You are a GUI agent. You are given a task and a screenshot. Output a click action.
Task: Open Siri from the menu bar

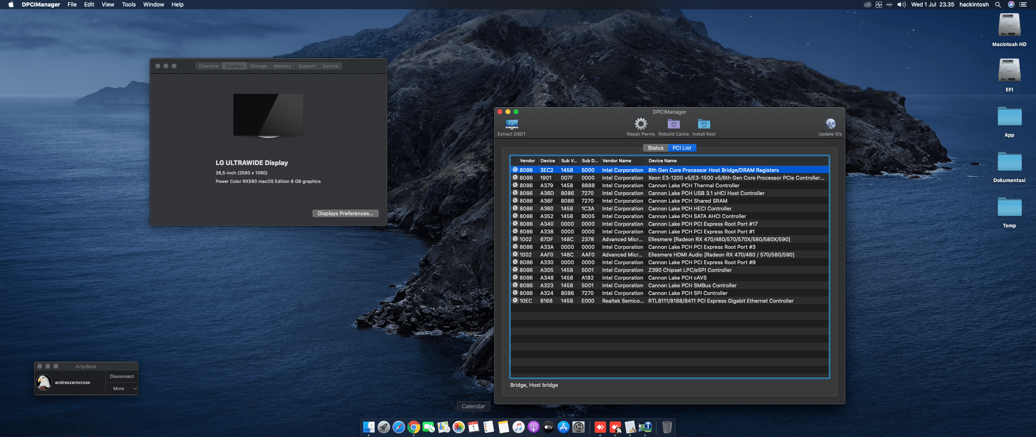1011,4
